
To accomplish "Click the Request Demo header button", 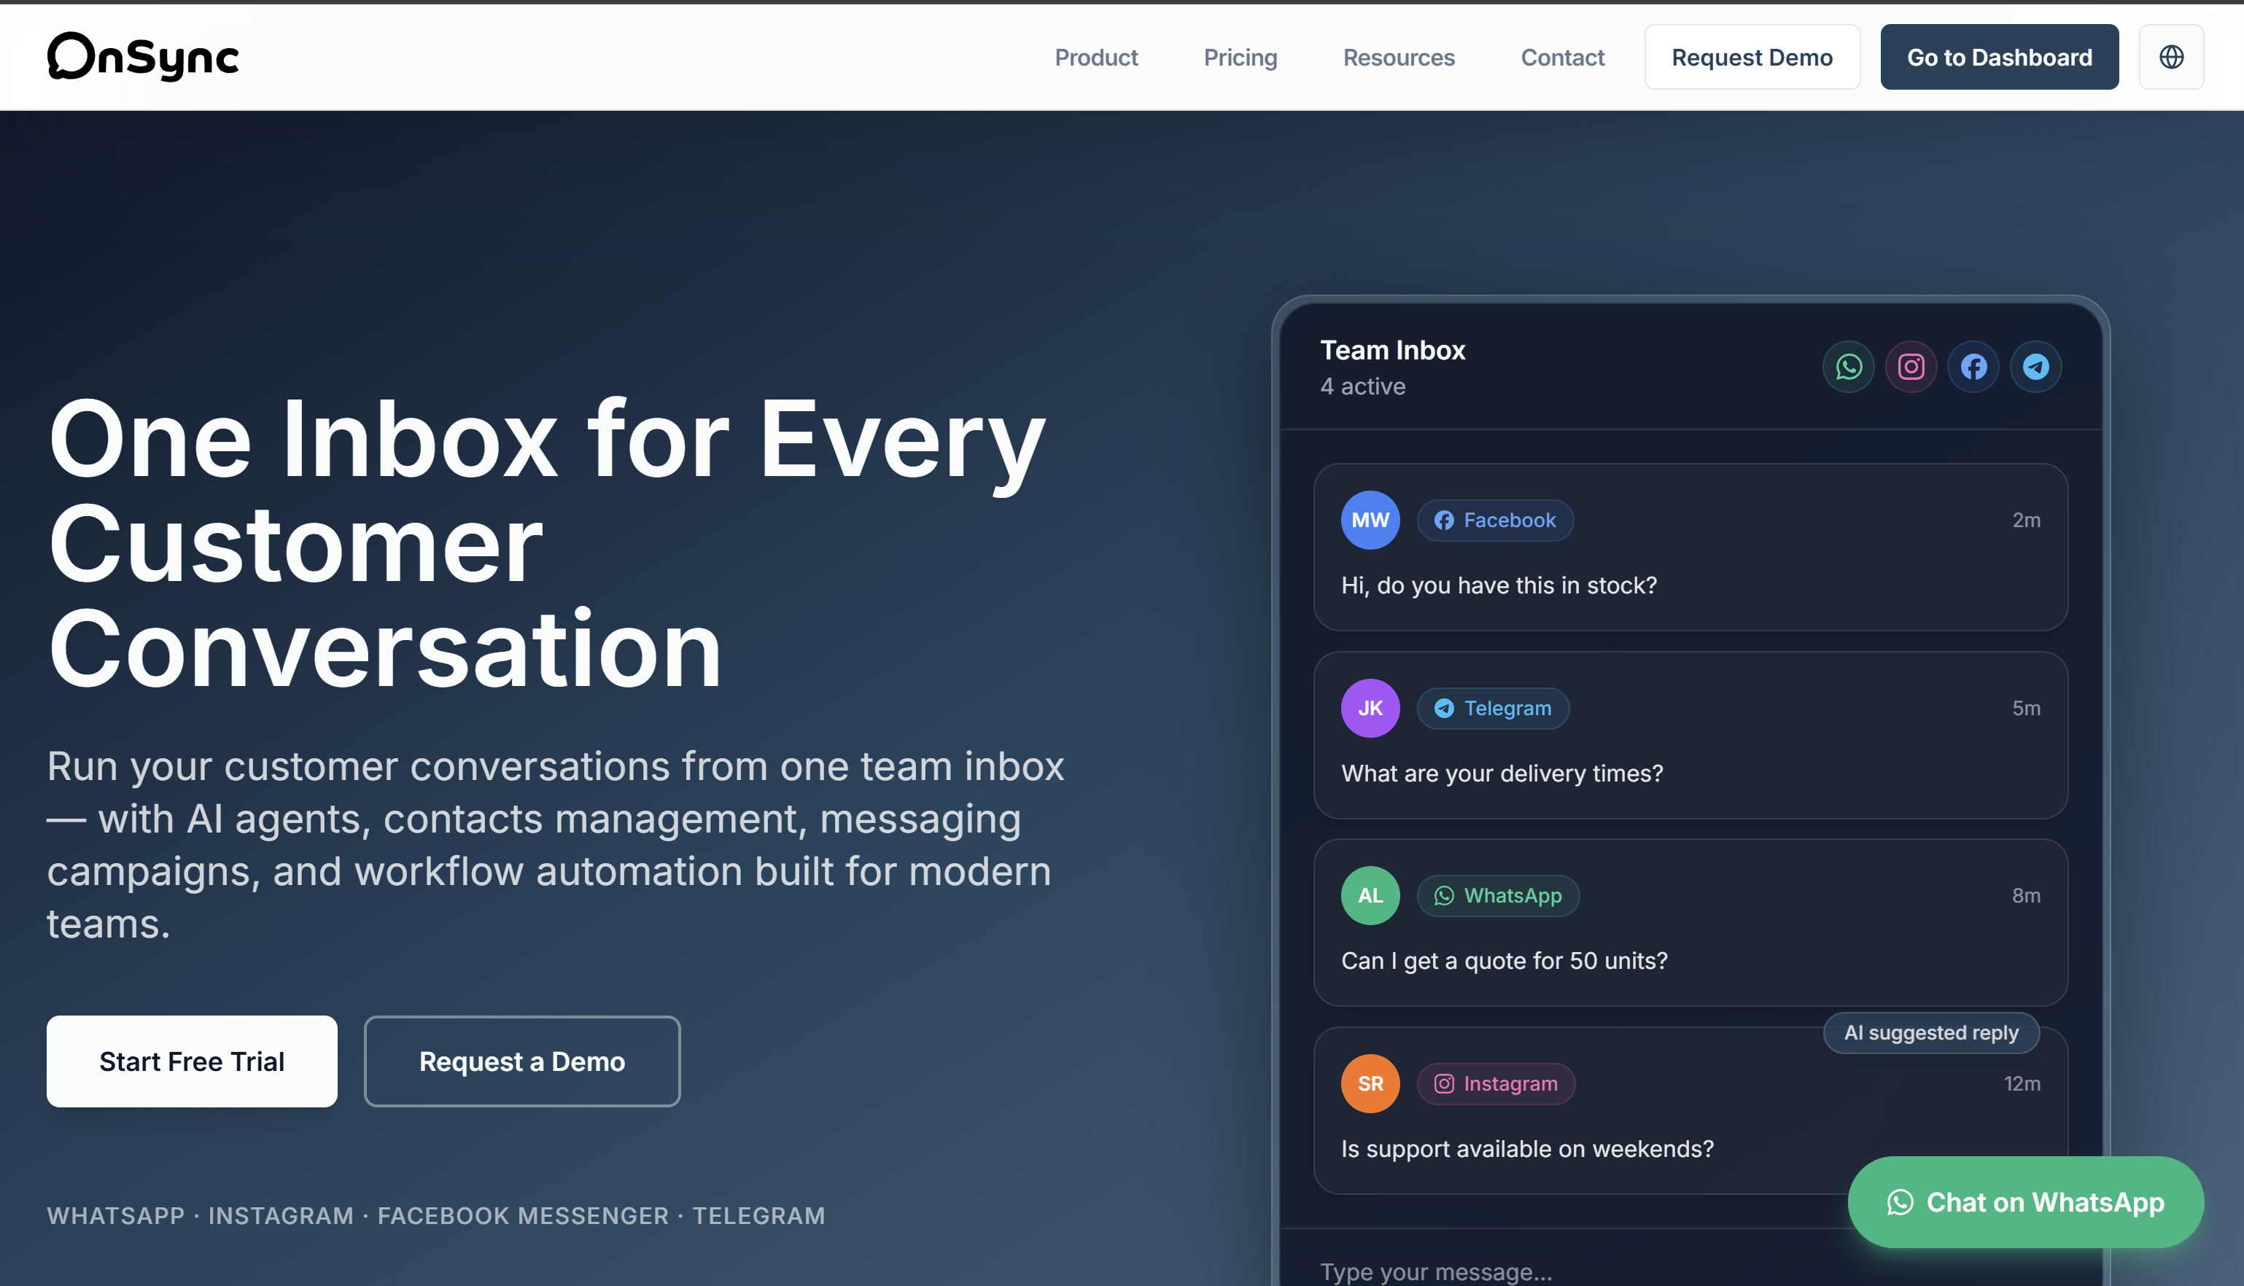I will [1752, 58].
